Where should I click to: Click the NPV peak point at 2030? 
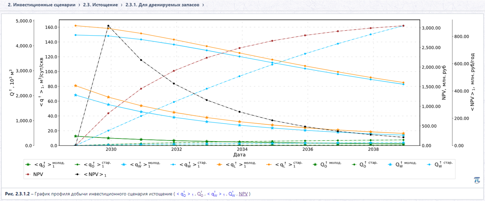click(x=108, y=26)
